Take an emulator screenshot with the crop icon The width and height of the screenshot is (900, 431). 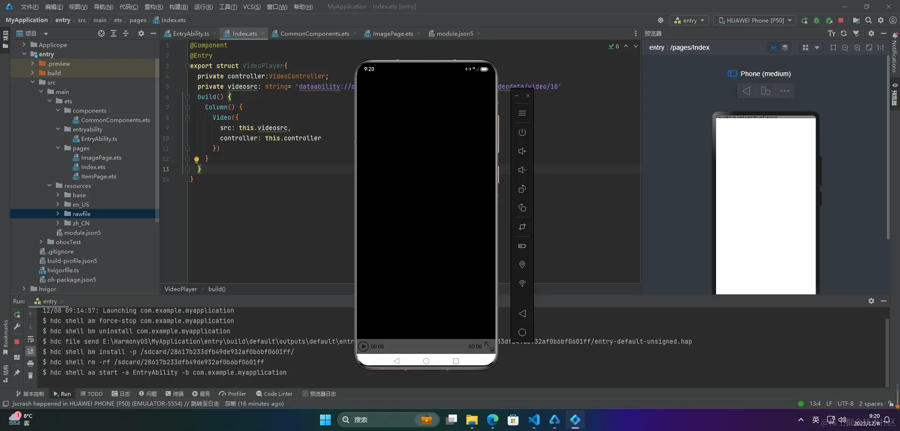tap(522, 227)
